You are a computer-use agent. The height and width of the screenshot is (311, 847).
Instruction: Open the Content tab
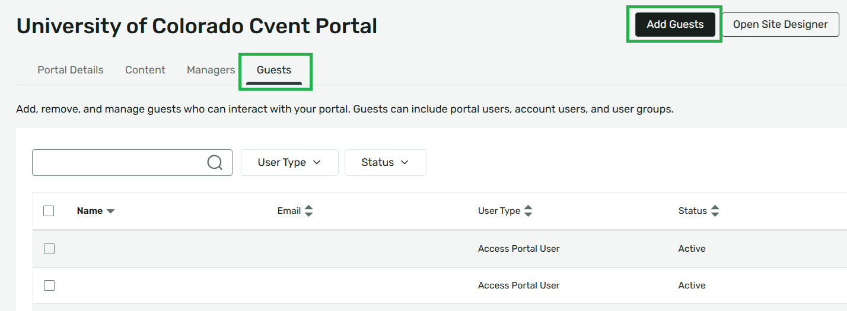pos(145,70)
